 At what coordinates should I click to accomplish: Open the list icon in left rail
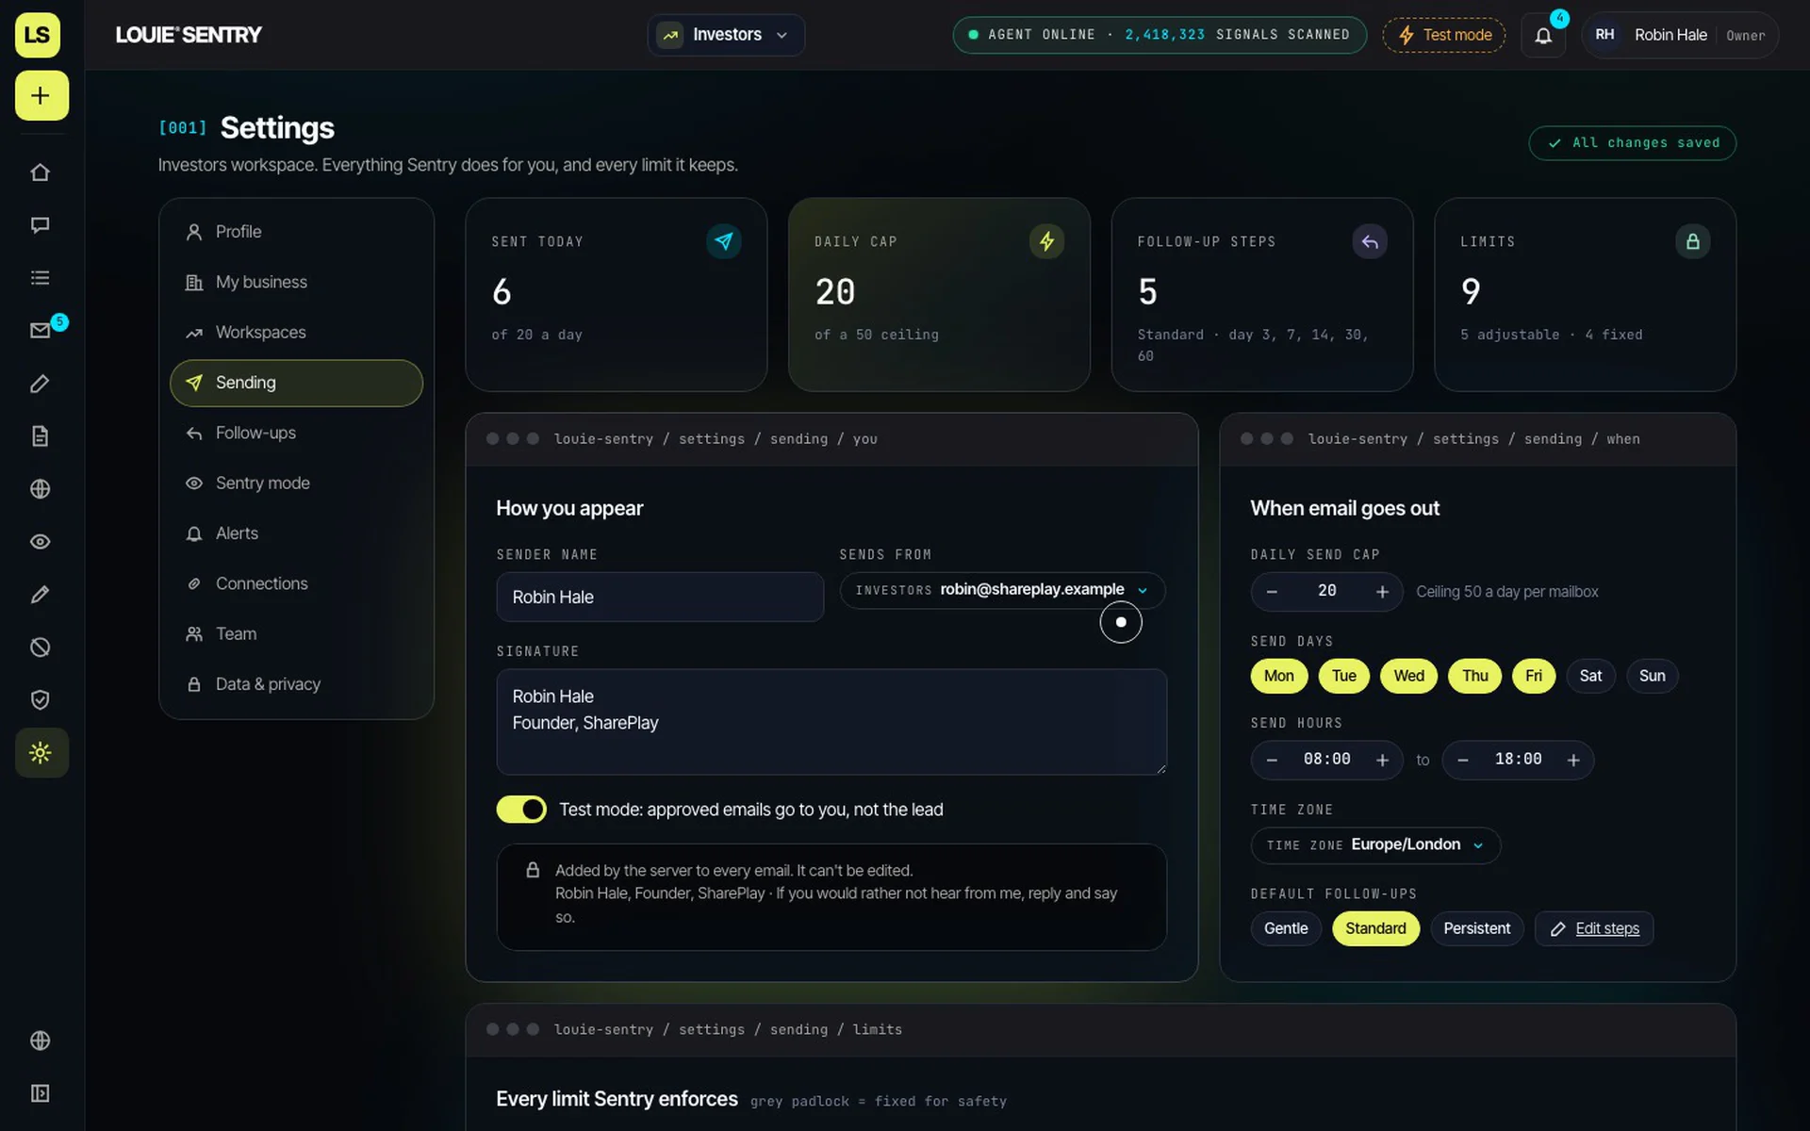pyautogui.click(x=40, y=278)
